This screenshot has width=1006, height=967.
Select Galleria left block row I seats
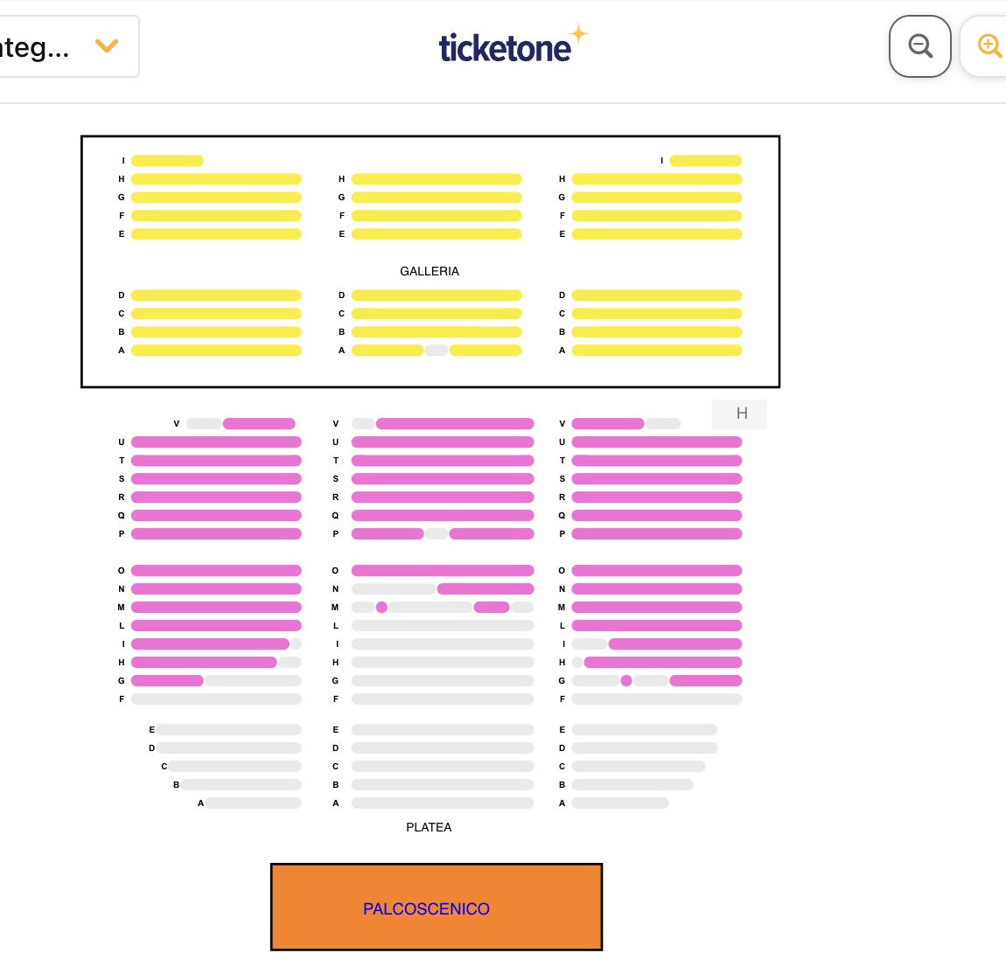[x=167, y=160]
